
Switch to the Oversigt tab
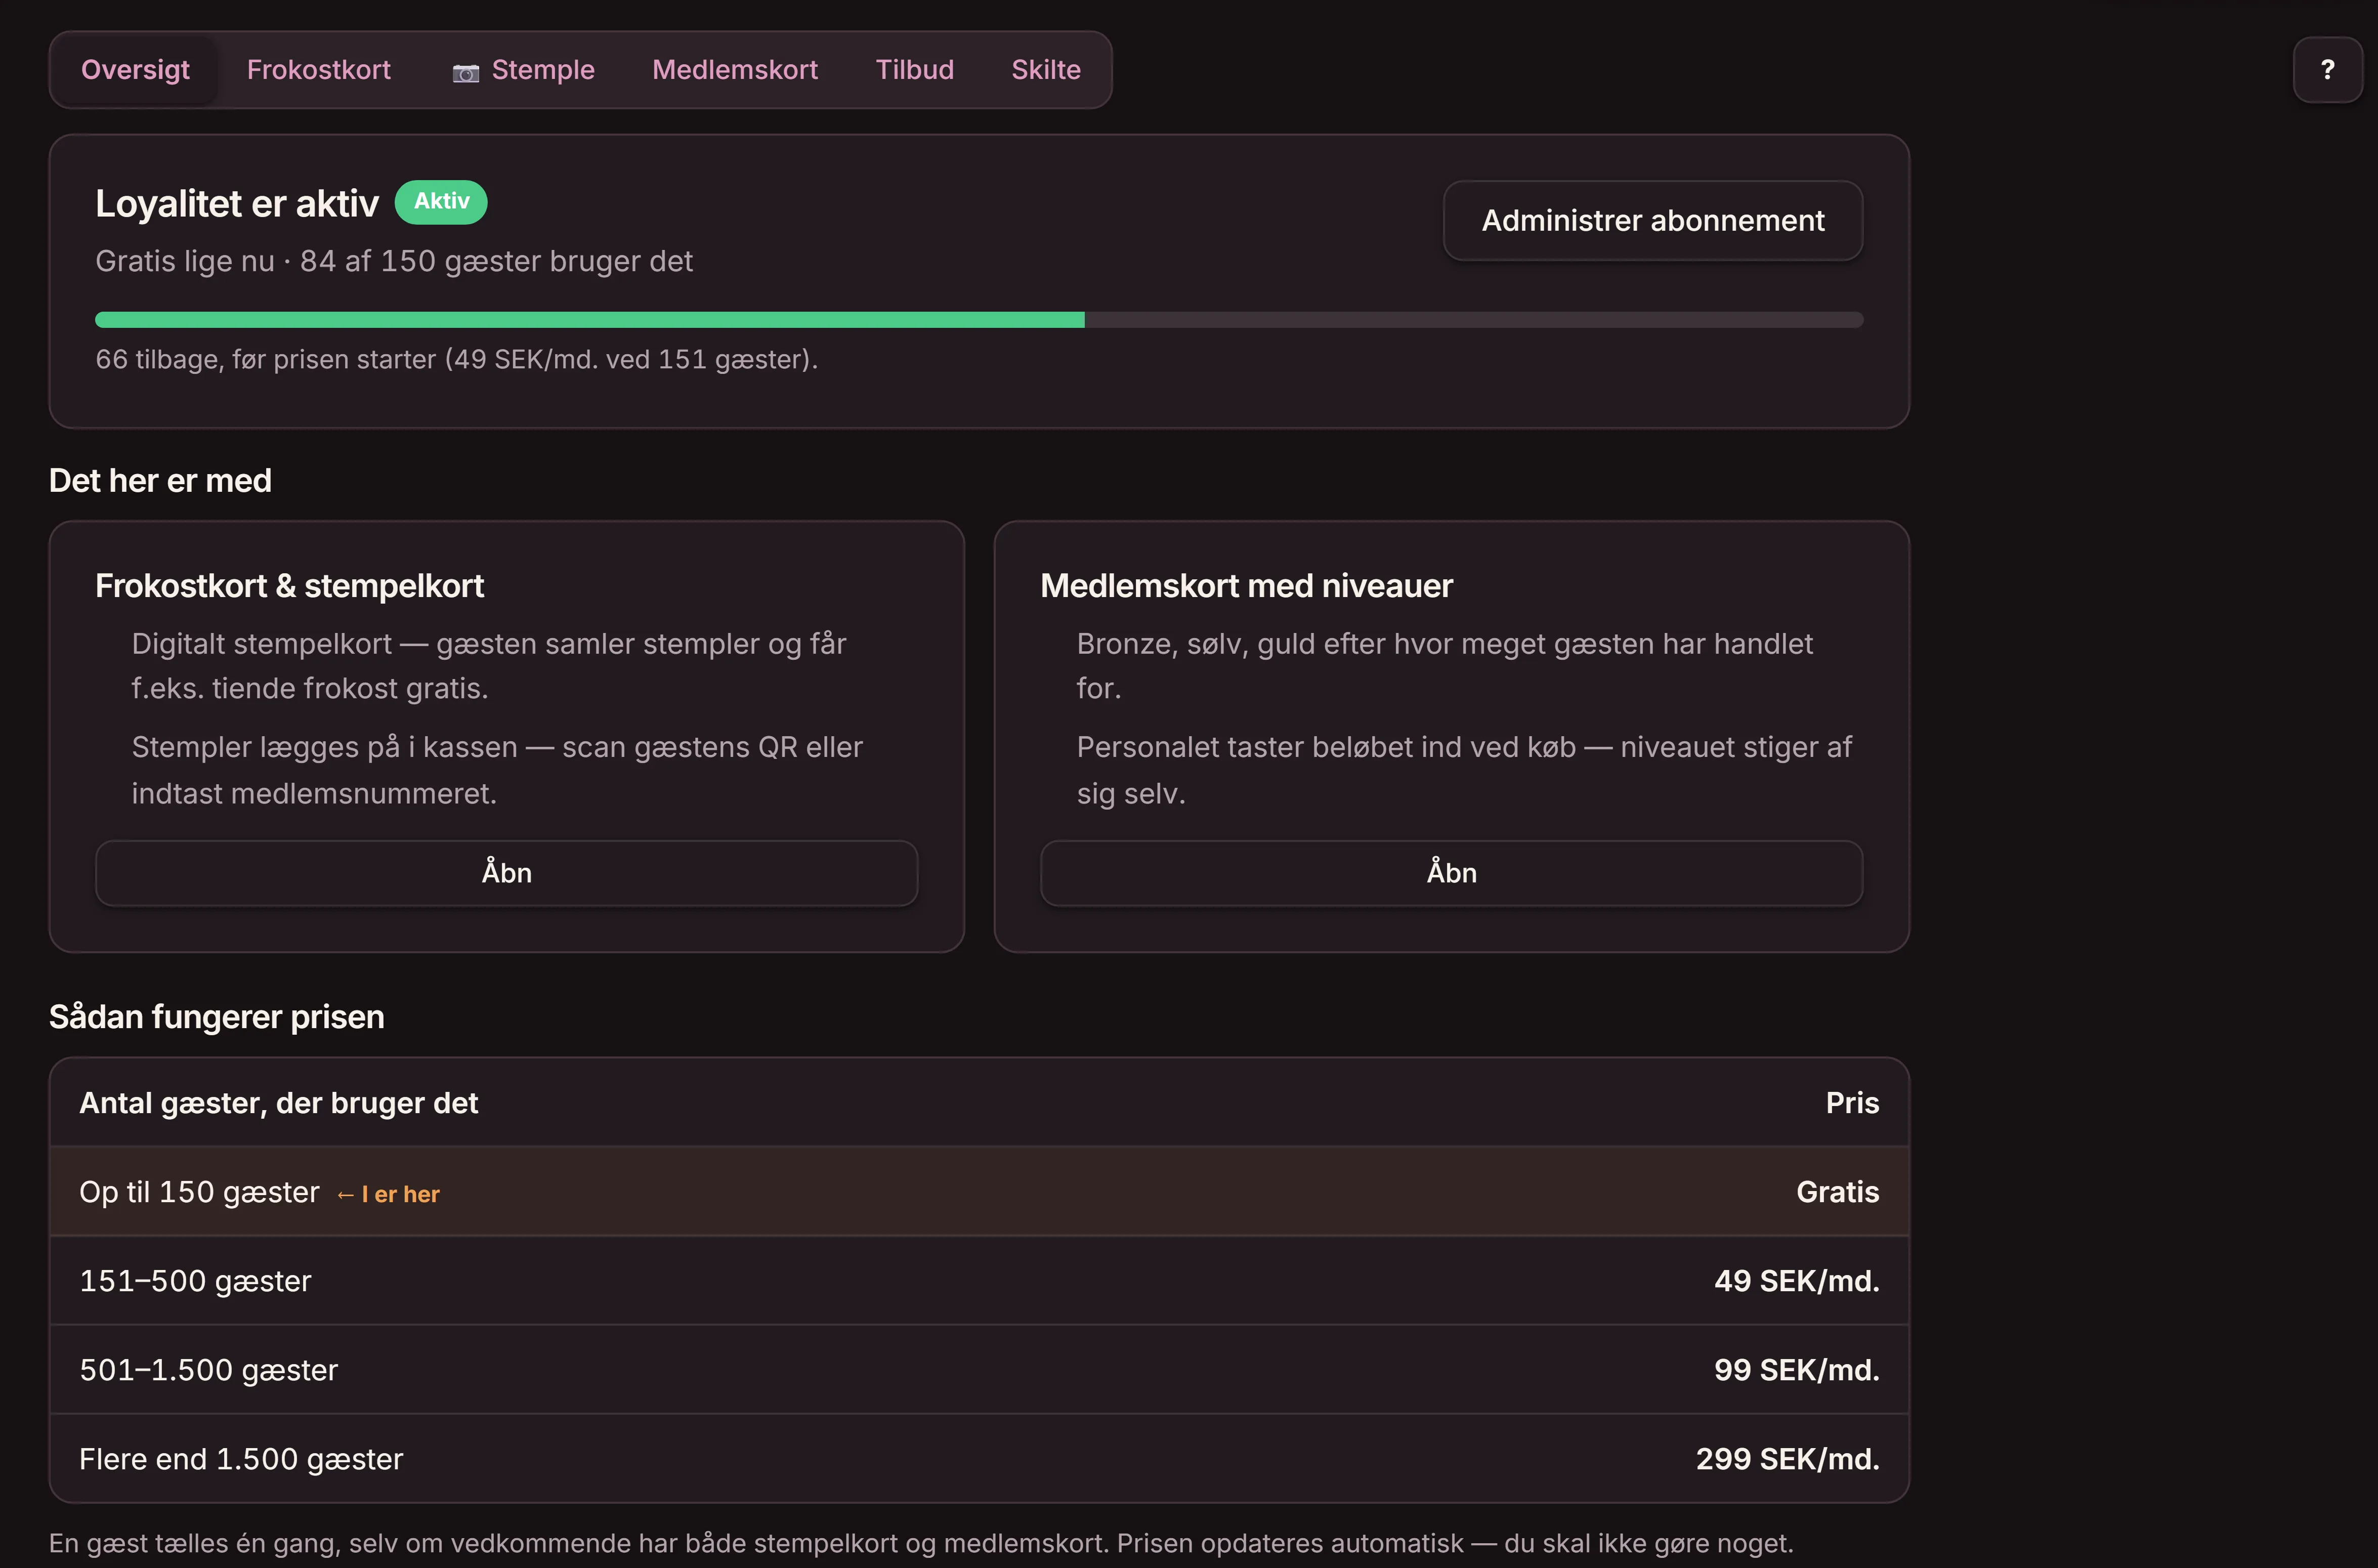[x=135, y=70]
